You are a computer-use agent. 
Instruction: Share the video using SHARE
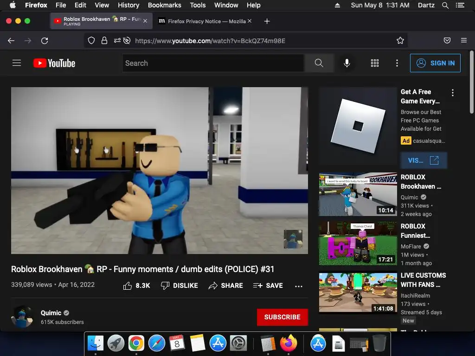(226, 286)
